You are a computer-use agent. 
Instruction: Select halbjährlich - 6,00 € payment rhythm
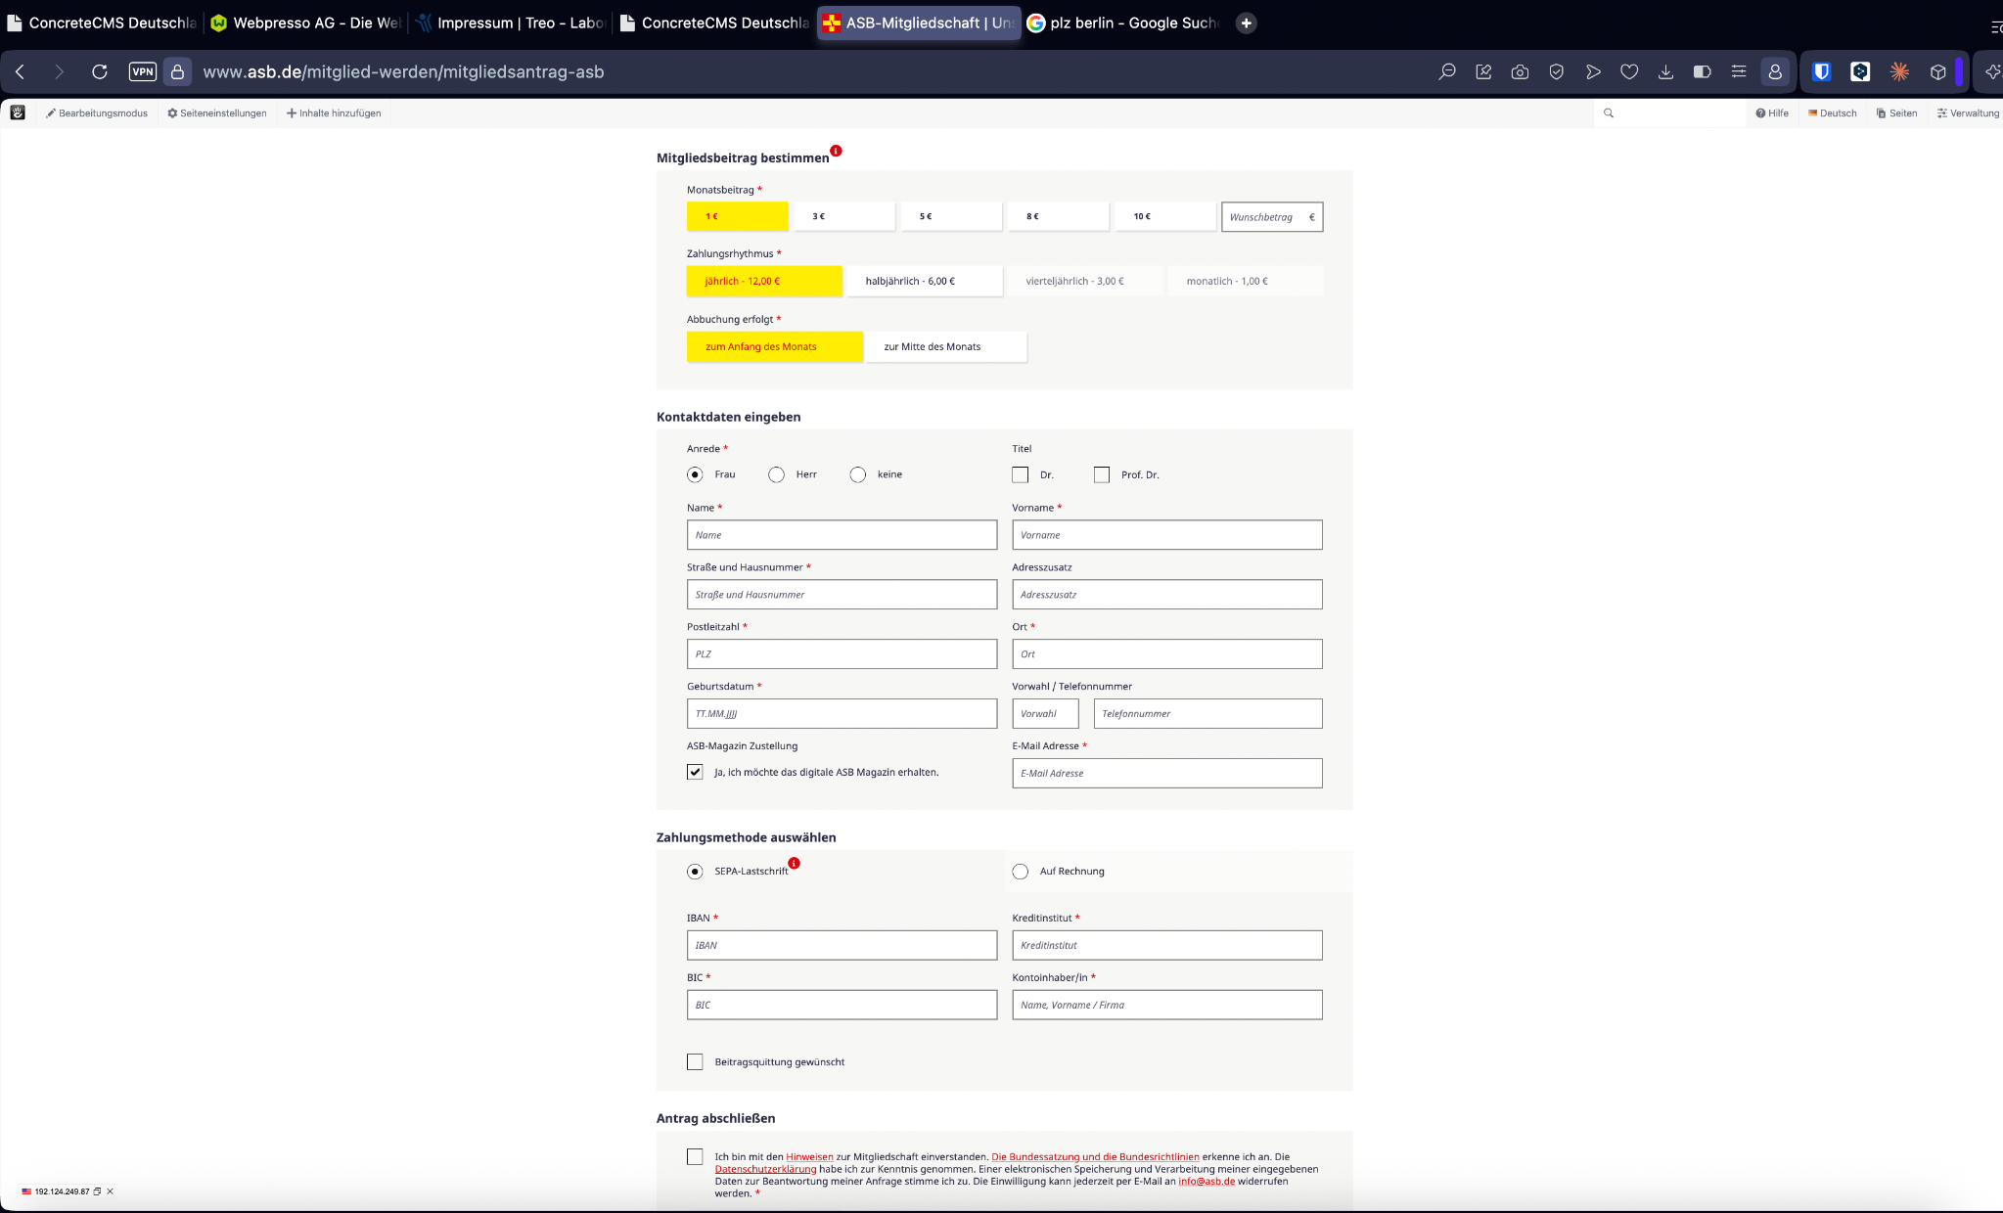(x=925, y=281)
